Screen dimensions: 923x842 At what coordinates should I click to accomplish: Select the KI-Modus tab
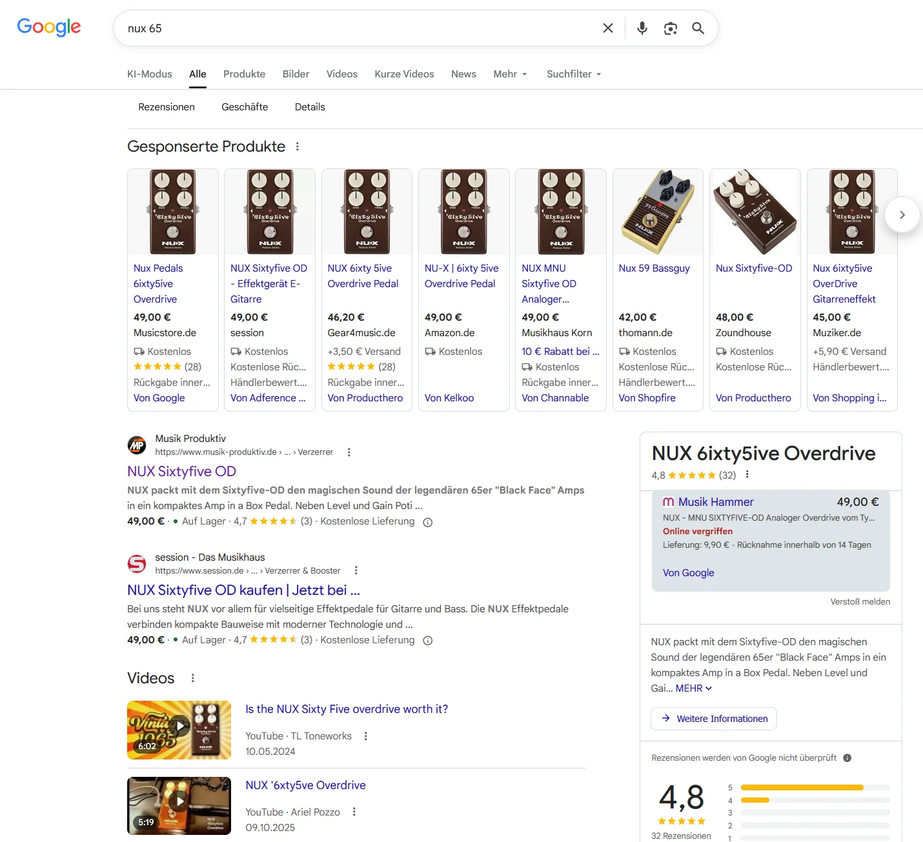(150, 74)
